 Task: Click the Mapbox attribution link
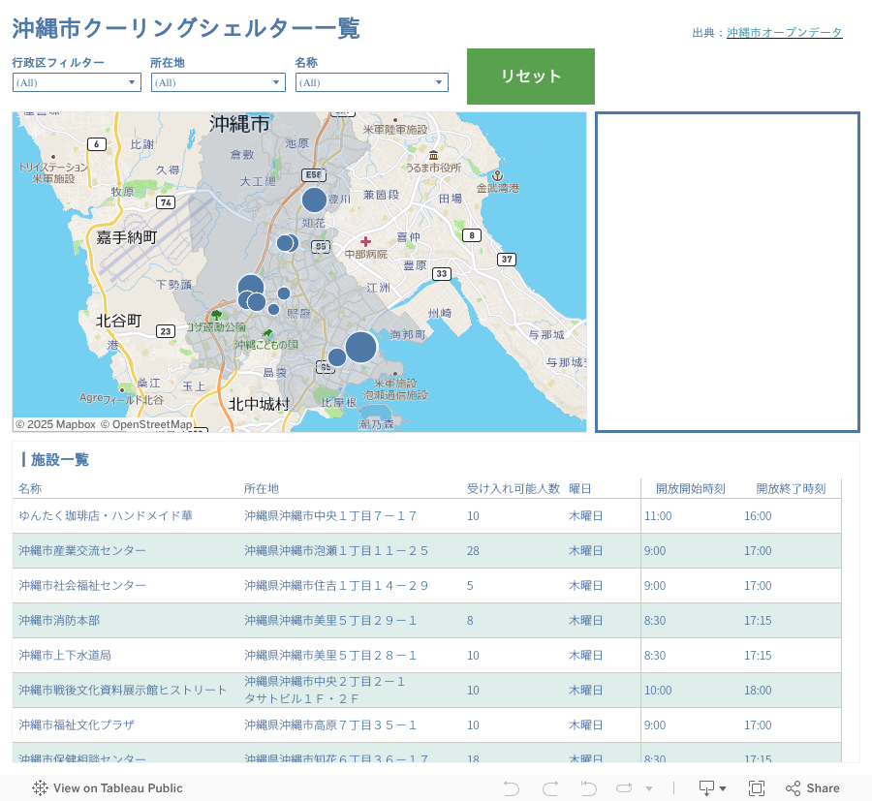pyautogui.click(x=55, y=424)
